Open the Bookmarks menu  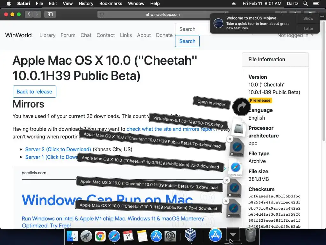click(110, 4)
